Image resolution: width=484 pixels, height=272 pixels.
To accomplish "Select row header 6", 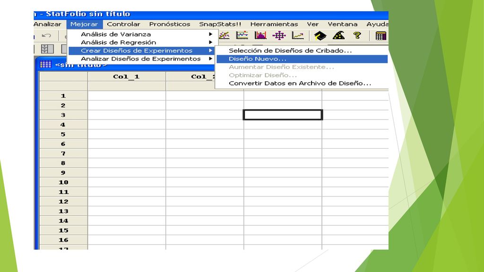I will click(63, 144).
